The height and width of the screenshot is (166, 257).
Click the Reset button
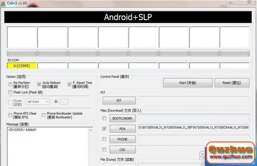(x=232, y=83)
